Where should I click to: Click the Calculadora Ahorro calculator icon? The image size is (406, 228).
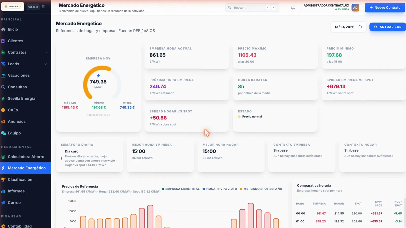click(3, 157)
